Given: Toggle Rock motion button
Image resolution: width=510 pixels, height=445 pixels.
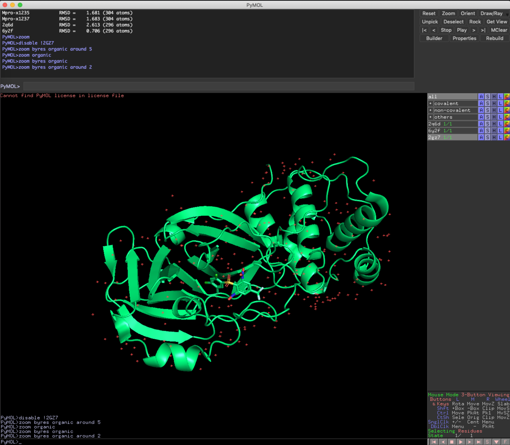Looking at the screenshot, I should pyautogui.click(x=475, y=22).
